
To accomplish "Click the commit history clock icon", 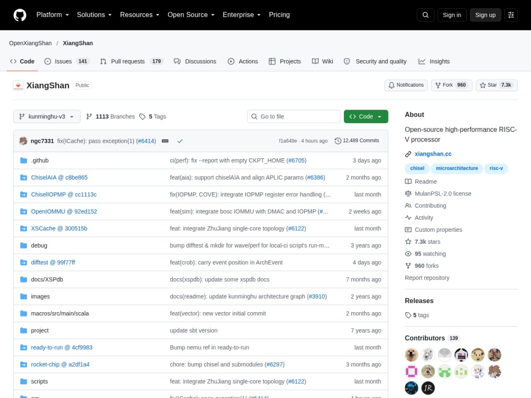I will 338,141.
